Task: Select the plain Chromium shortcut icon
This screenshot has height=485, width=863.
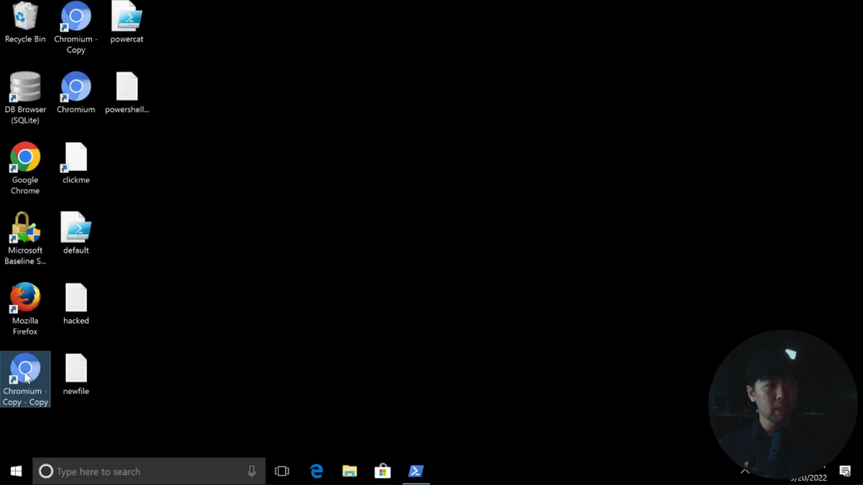Action: 76,93
